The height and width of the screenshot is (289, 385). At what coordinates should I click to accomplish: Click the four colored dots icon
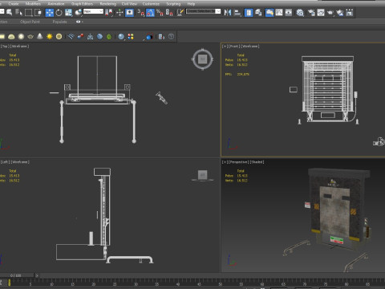pos(131,36)
